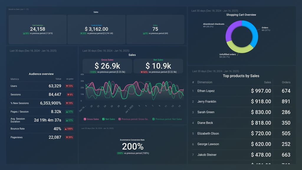Click the Orders column header in Top products
302x170 pixels.
pyautogui.click(x=286, y=82)
